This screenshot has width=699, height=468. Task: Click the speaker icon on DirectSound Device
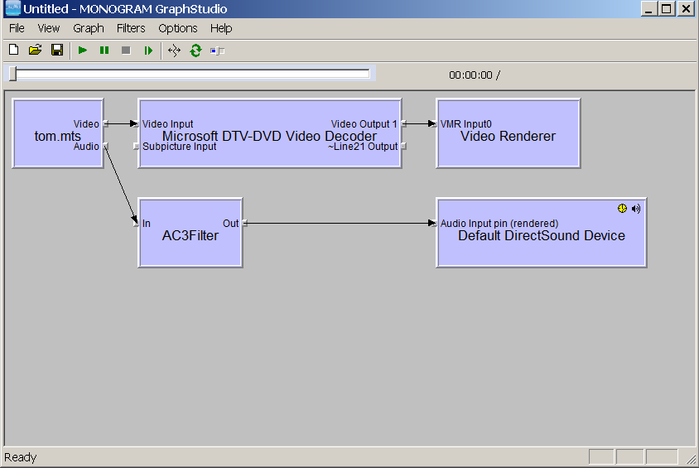(x=636, y=208)
